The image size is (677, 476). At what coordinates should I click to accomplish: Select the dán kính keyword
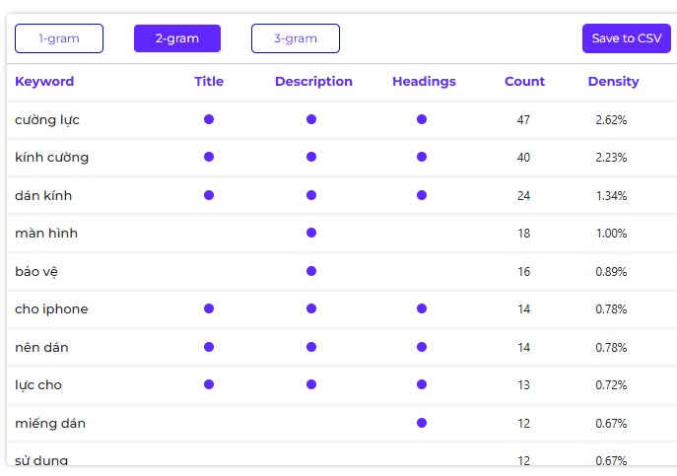(x=43, y=196)
